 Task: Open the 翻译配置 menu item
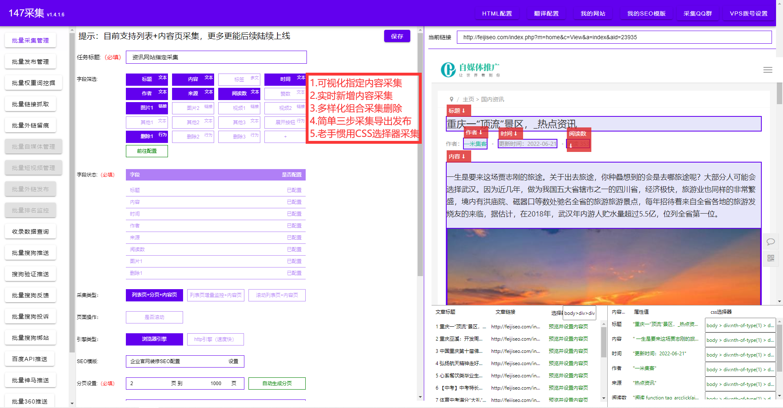click(x=546, y=13)
